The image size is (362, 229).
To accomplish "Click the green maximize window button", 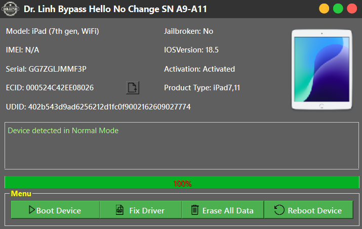I will (338, 9).
